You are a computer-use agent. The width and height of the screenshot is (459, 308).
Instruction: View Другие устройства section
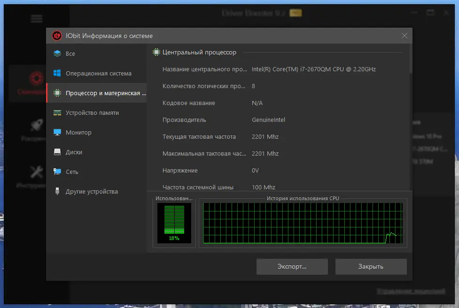coord(96,191)
